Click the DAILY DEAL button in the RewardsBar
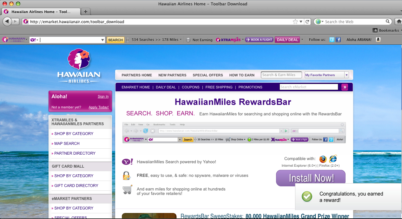This screenshot has height=219, width=402. 287,40
